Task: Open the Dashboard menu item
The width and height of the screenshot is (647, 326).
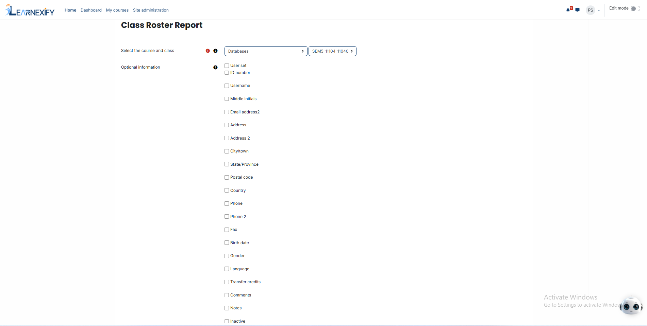Action: 91,10
